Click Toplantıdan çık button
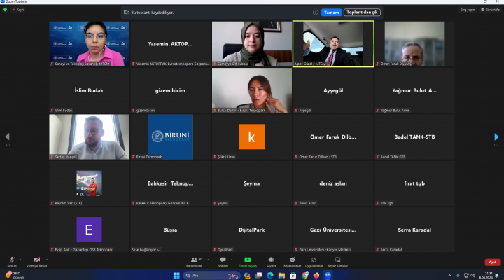 coord(362,13)
